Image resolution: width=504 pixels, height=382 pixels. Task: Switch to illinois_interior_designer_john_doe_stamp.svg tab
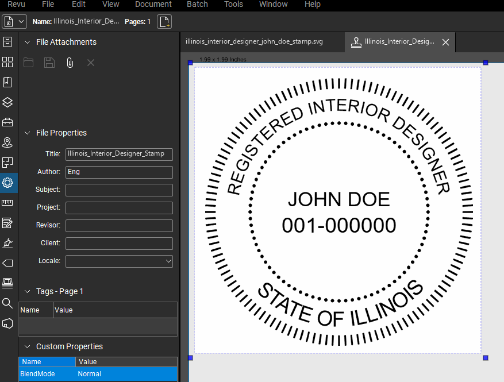coord(254,41)
